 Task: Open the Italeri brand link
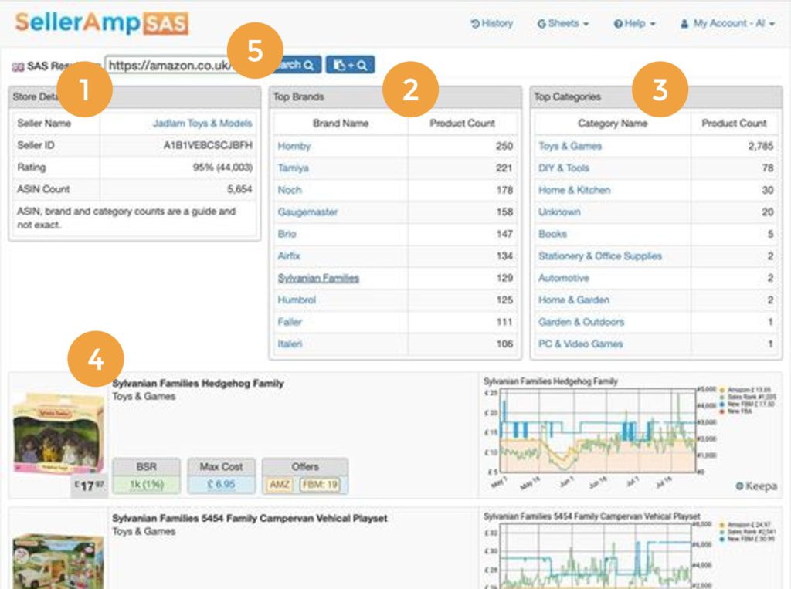290,344
